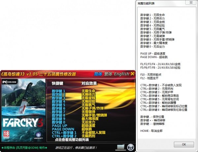Image resolution: width=198 pixels, height=152 pixels.
Task: Click the author credit 风灵月影@3DM
Action: pyautogui.click(x=27, y=148)
